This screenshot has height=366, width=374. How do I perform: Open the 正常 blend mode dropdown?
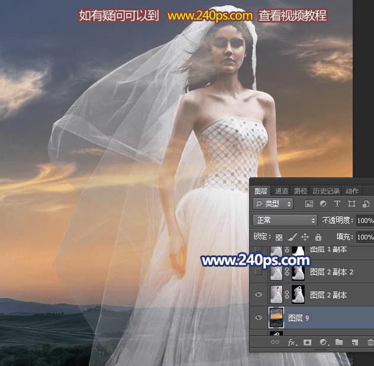tap(285, 220)
